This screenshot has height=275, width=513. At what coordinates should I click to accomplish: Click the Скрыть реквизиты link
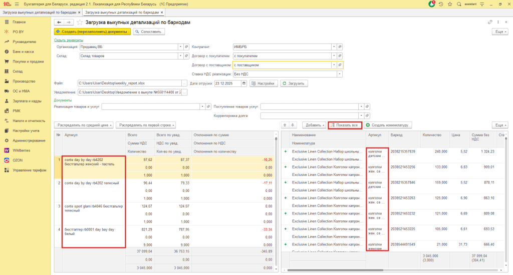point(68,40)
